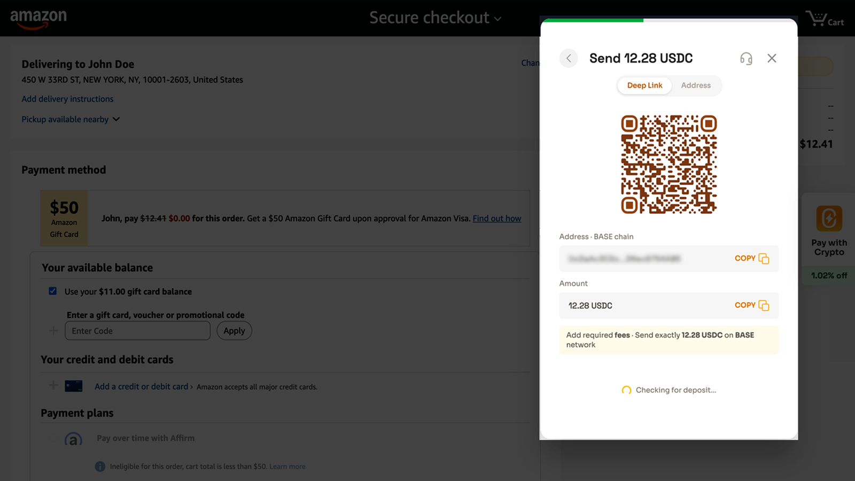
Task: Click the Add required fees notice
Action: pos(669,340)
